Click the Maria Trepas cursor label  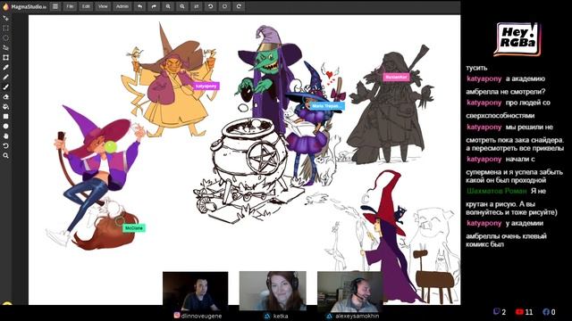[x=327, y=106]
